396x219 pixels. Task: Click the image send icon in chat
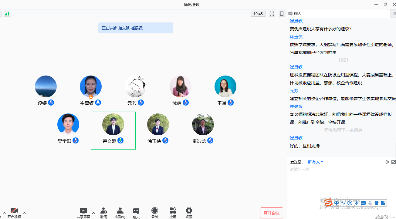point(393,162)
